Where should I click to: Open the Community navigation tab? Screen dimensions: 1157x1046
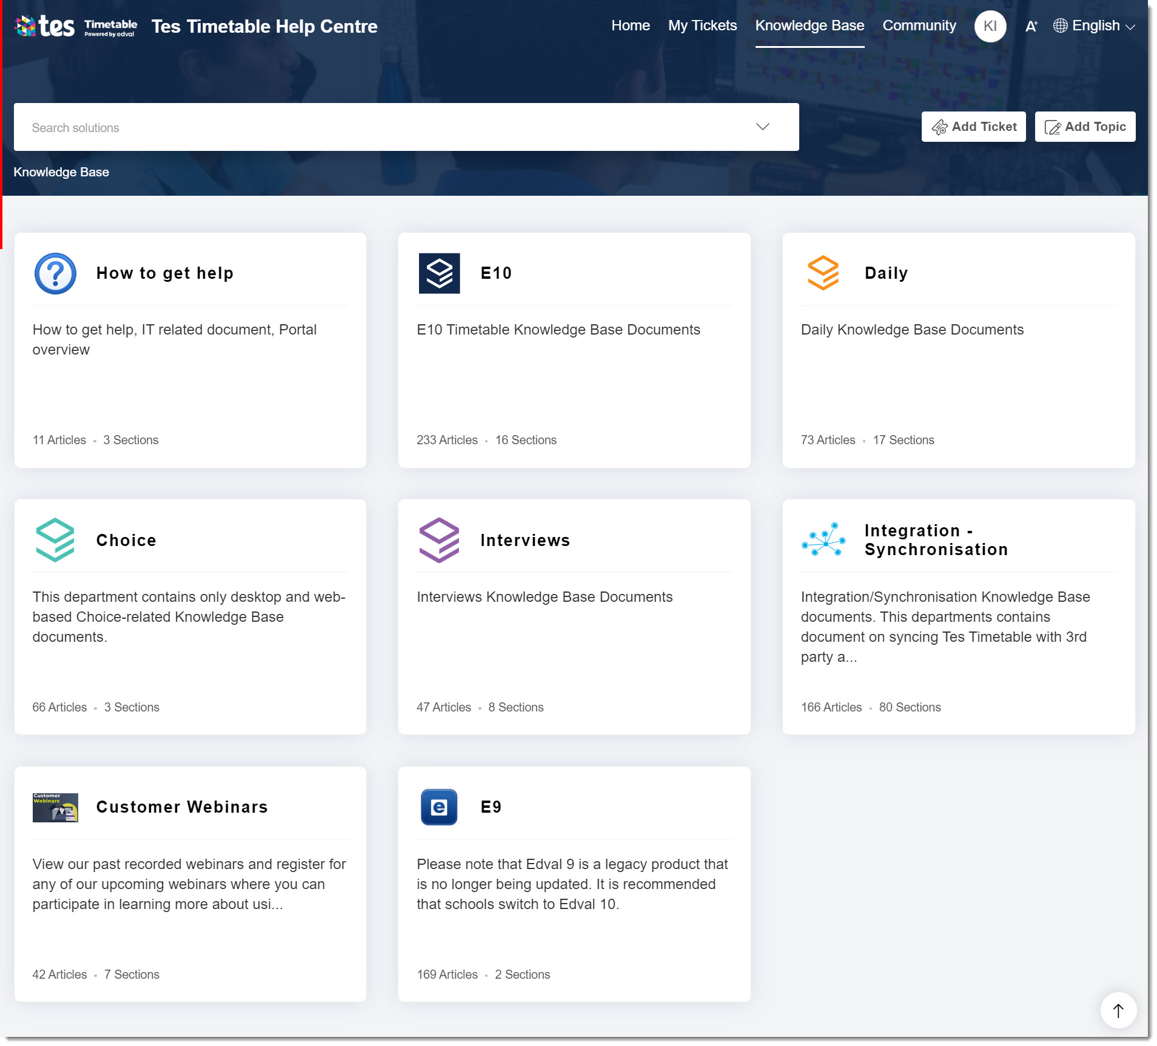(919, 25)
